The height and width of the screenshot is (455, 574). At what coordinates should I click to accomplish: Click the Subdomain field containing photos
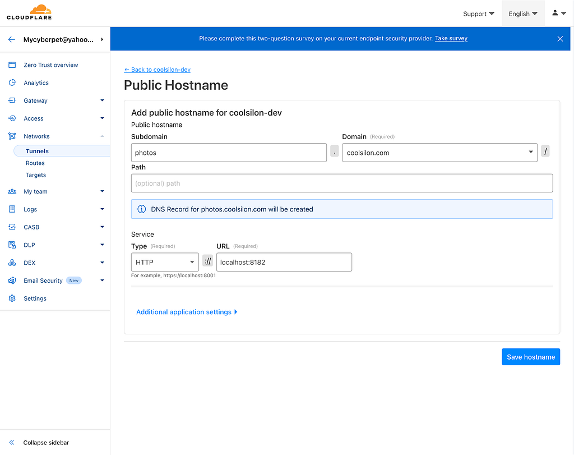[229, 153]
